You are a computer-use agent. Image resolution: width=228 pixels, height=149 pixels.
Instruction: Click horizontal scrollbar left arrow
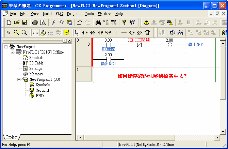coord(81,137)
